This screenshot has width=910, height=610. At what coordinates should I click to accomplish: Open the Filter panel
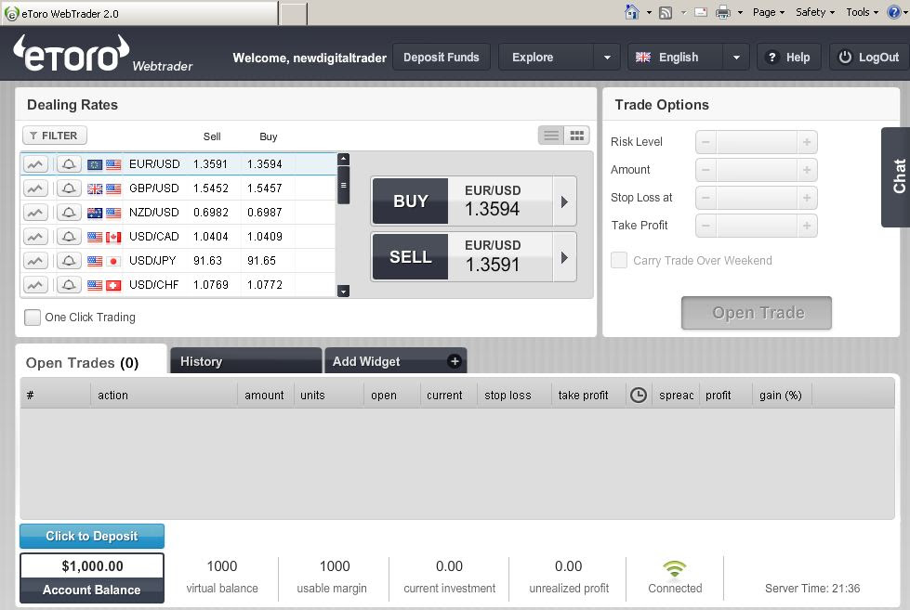click(53, 136)
